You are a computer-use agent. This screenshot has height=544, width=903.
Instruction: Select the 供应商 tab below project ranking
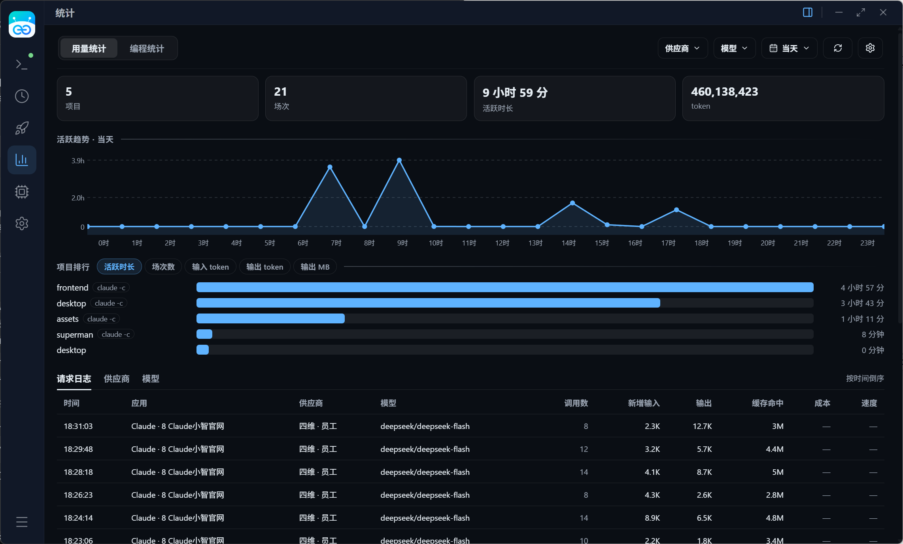click(117, 379)
